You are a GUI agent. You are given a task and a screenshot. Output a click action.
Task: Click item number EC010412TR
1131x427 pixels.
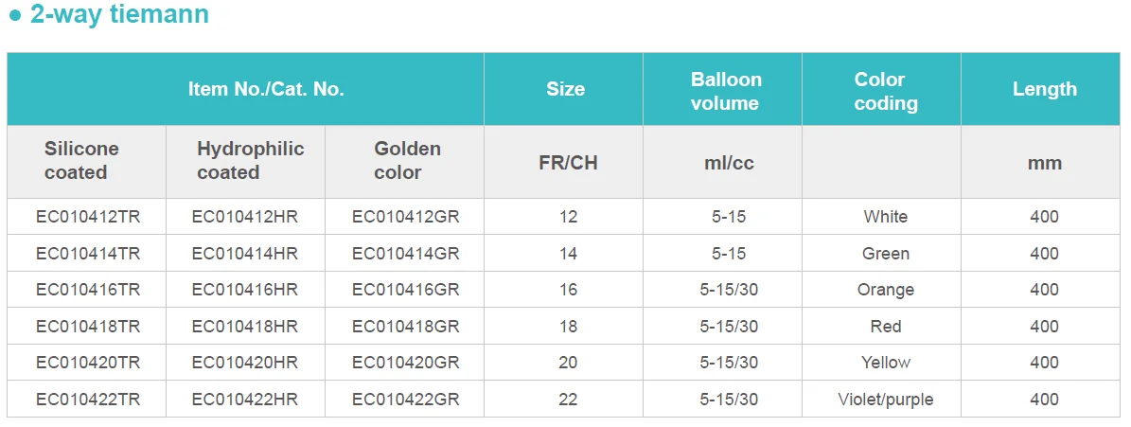pyautogui.click(x=88, y=217)
